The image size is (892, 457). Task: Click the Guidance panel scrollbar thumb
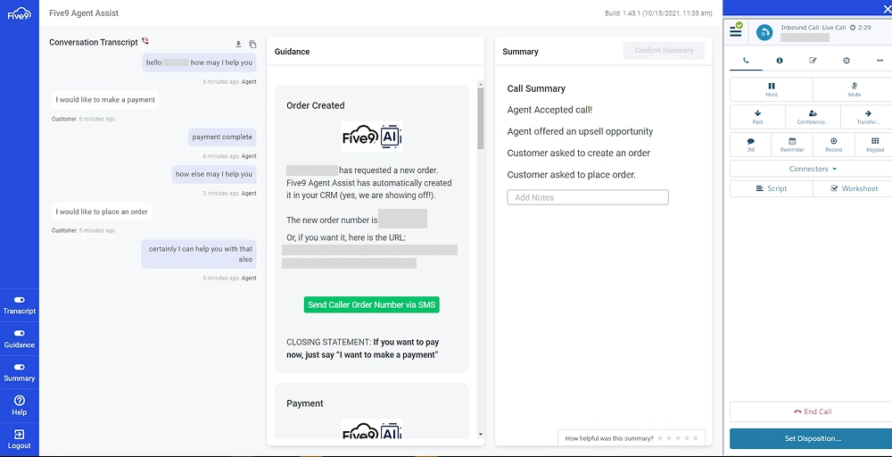pyautogui.click(x=481, y=119)
